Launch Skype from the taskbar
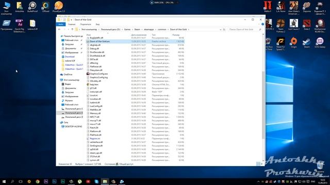The height and width of the screenshot is (185, 330). tap(96, 181)
